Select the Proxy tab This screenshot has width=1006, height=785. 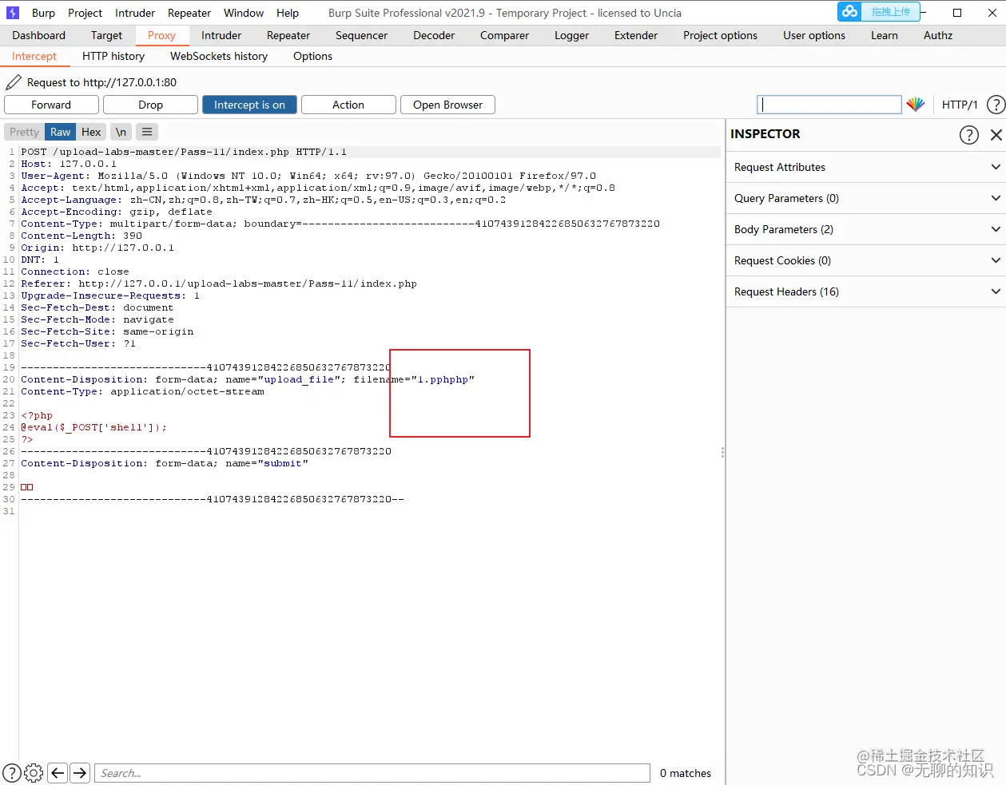[161, 35]
